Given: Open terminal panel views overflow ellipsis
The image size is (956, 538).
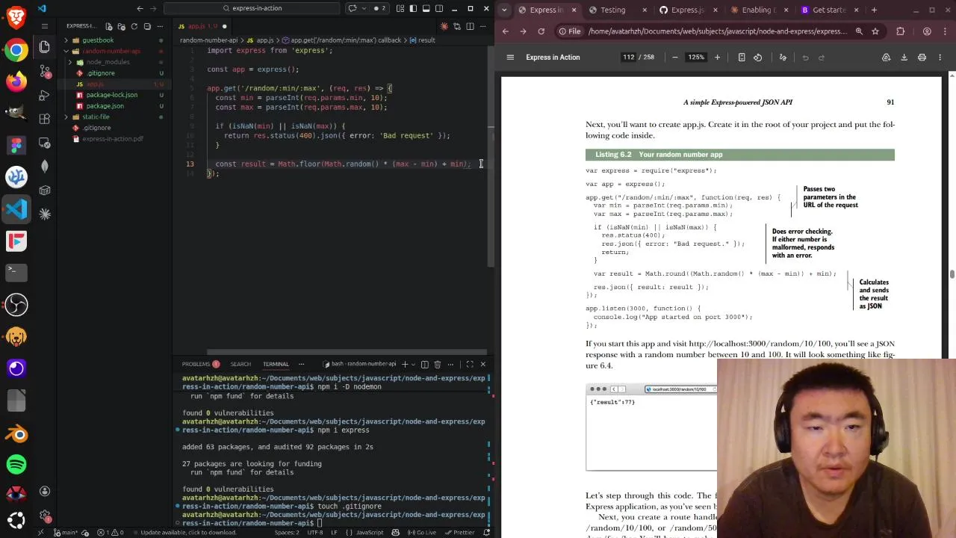Looking at the screenshot, I should [x=301, y=364].
